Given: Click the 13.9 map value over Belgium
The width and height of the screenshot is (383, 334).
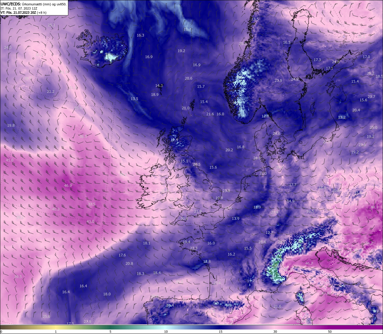Looking at the screenshot, I should pos(235,219).
